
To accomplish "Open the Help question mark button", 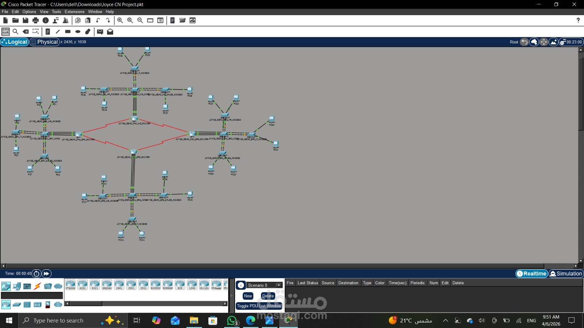I will tap(578, 20).
